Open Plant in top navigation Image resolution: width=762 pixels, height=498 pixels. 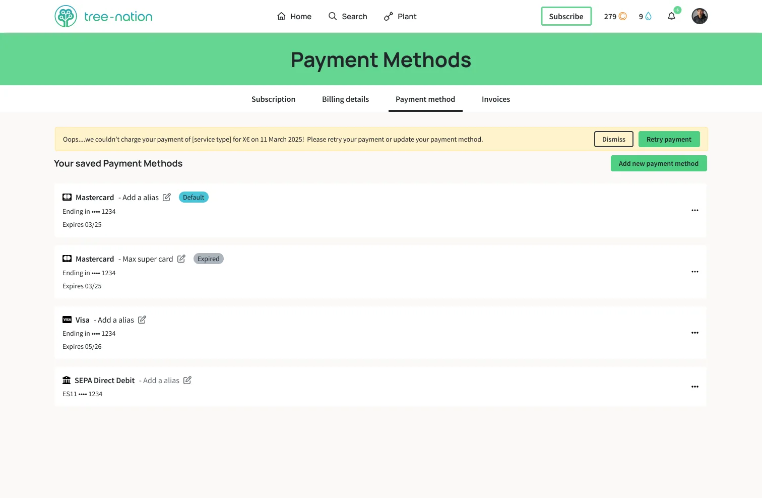point(400,16)
